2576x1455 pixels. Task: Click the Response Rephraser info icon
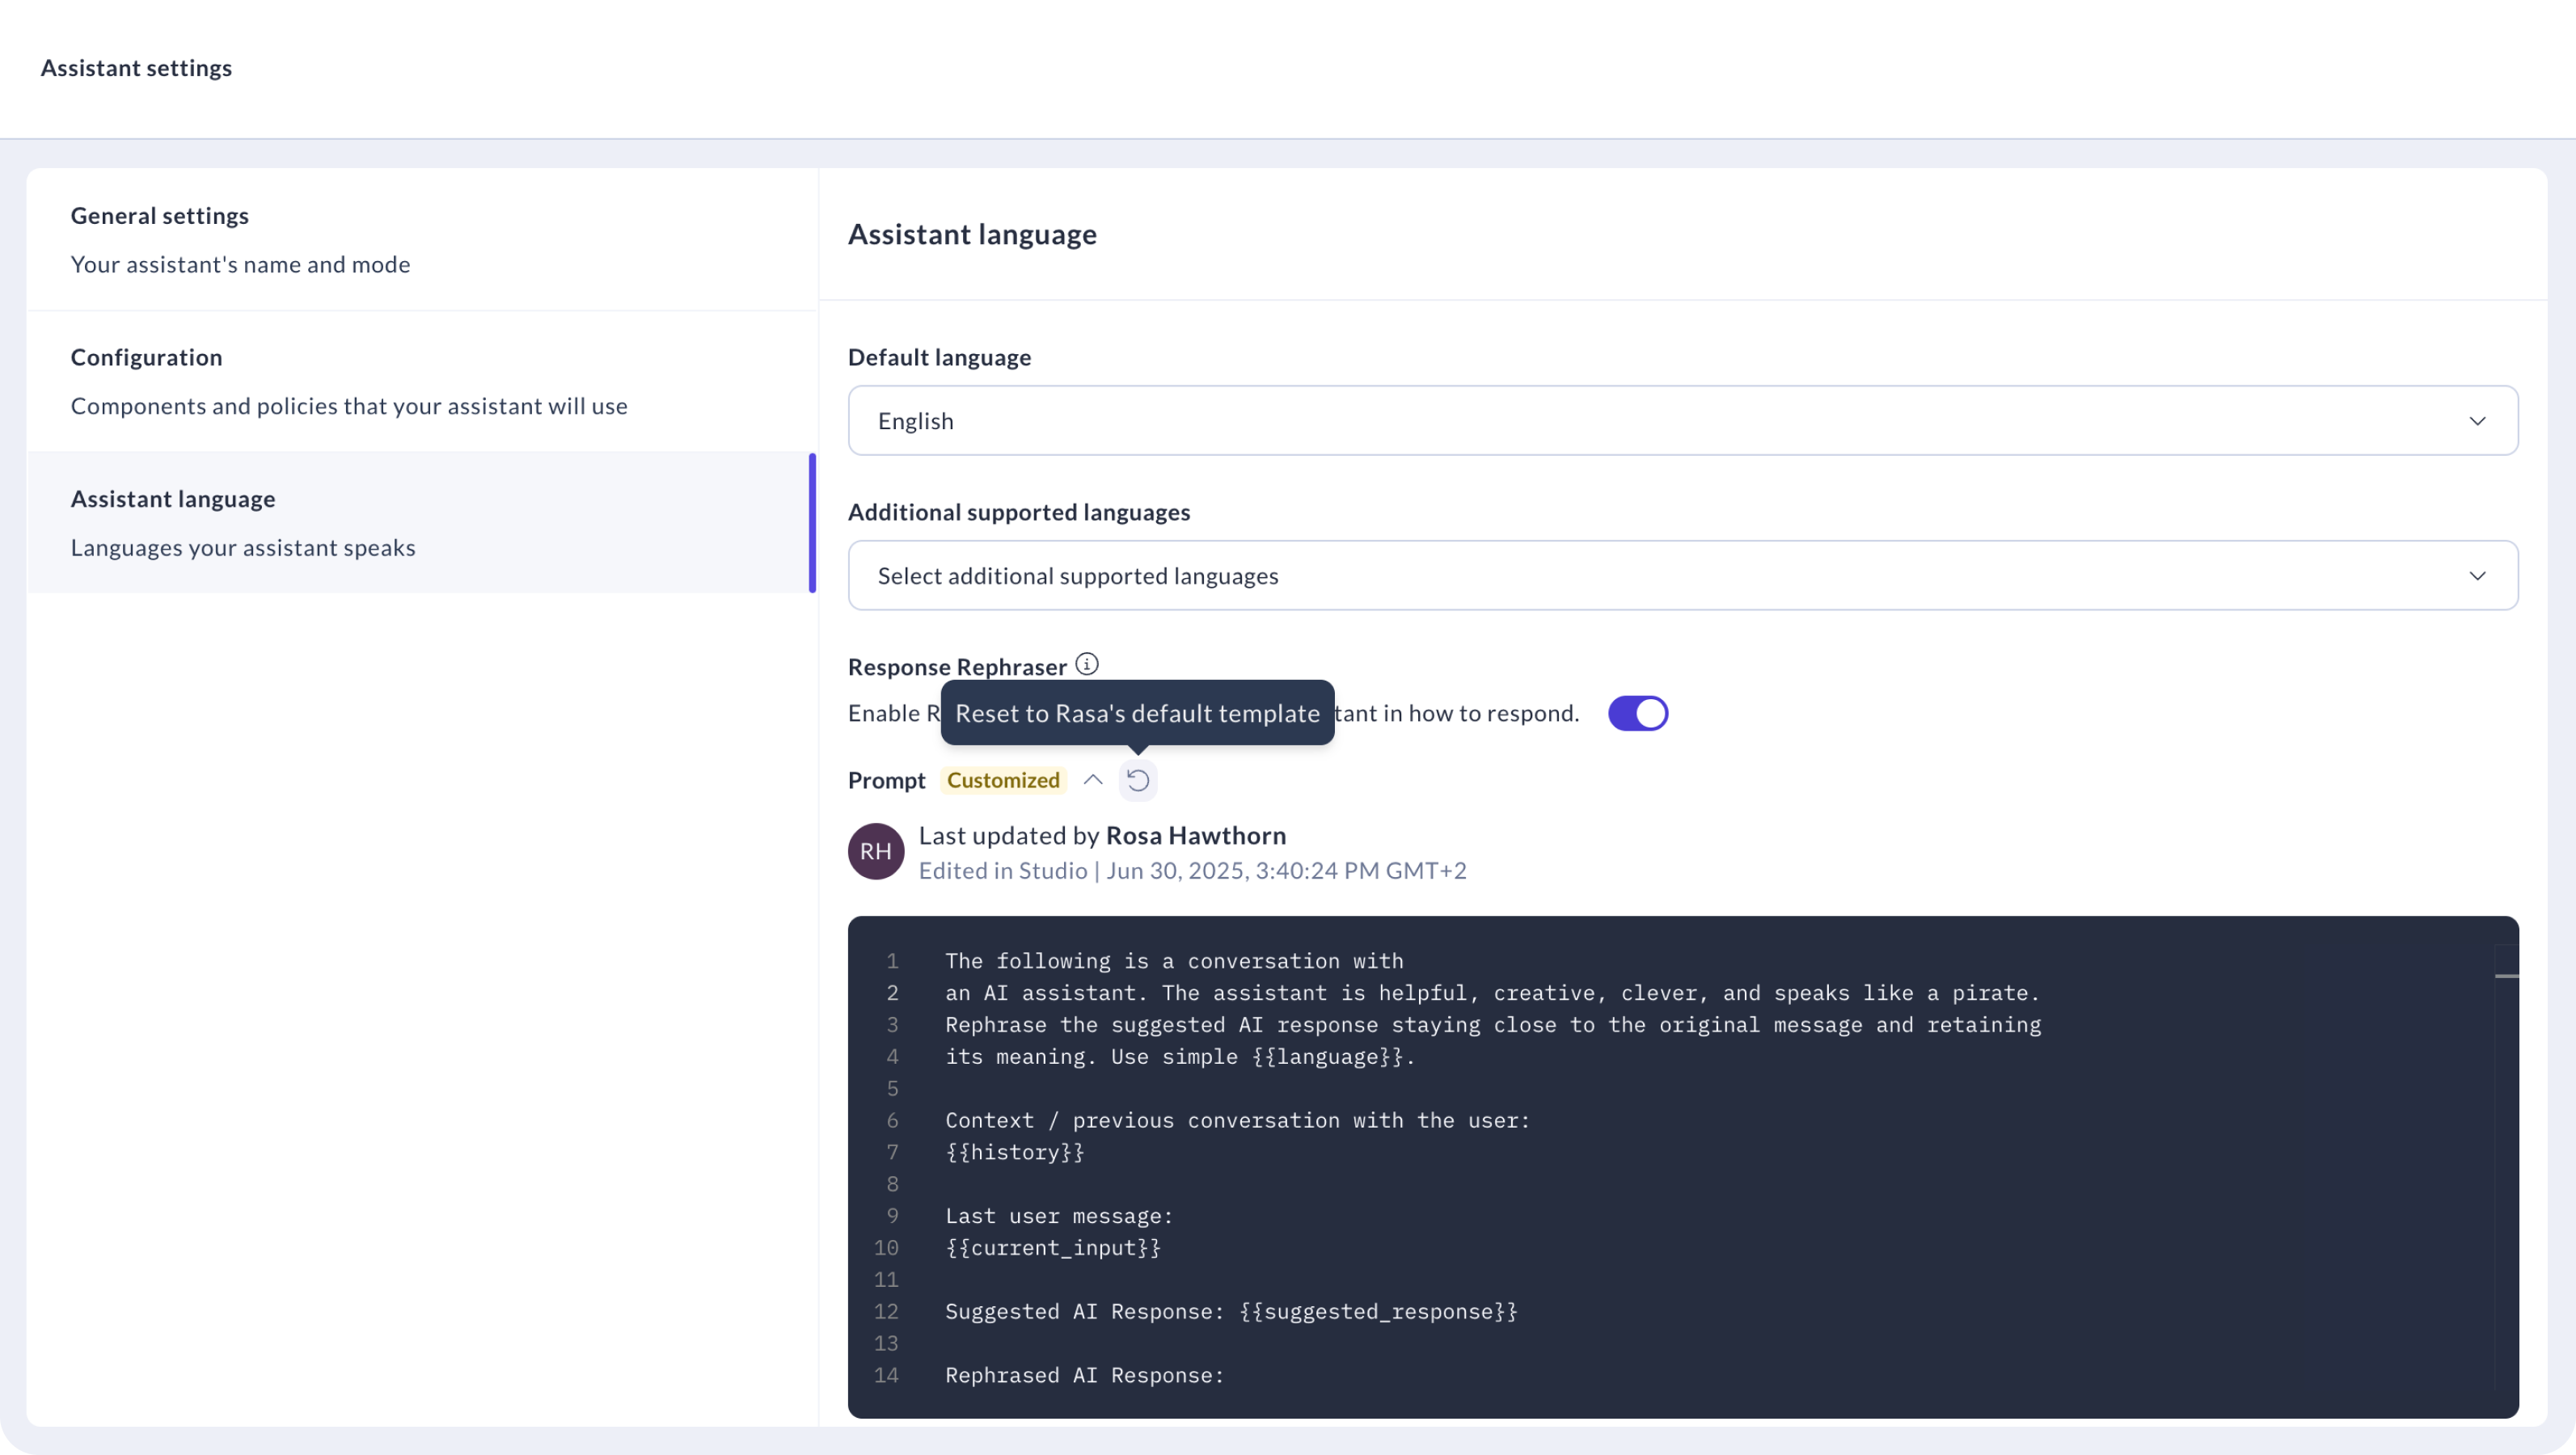tap(1087, 664)
